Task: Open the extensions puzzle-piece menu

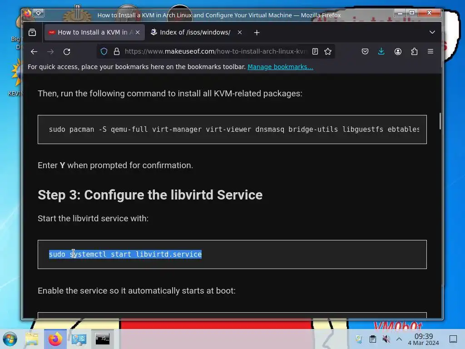Action: 414,52
